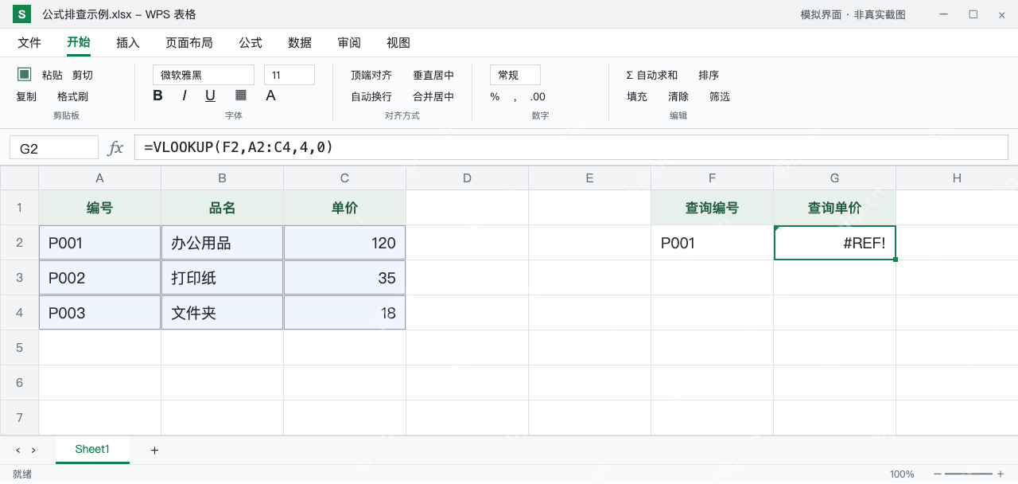Click the select-all corner of the grid
The image size is (1018, 484).
click(x=19, y=178)
